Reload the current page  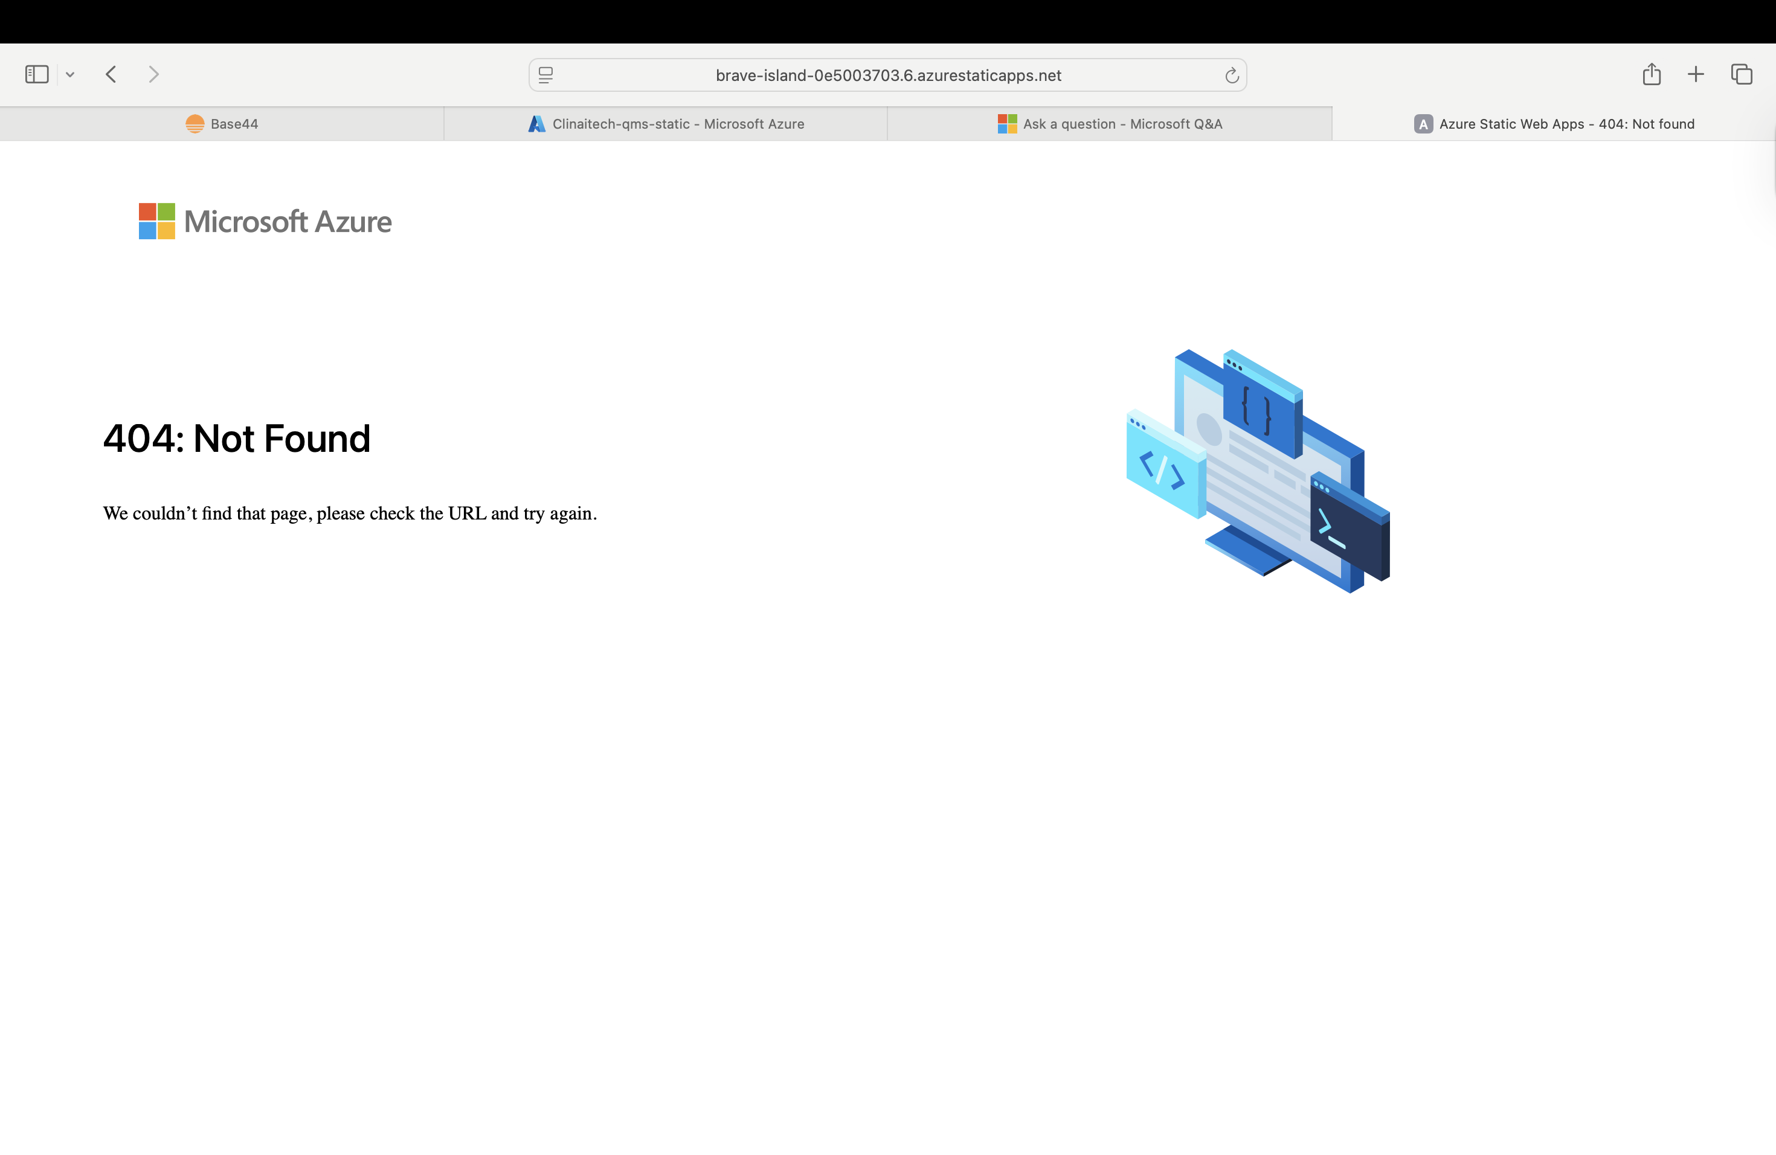(x=1231, y=76)
